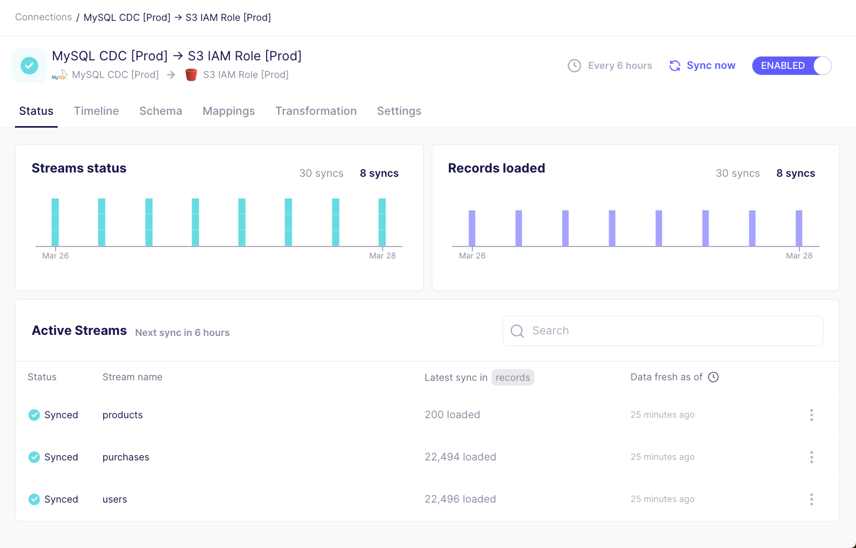Toggle the ENABLED connection switch
856x548 pixels.
coord(792,66)
